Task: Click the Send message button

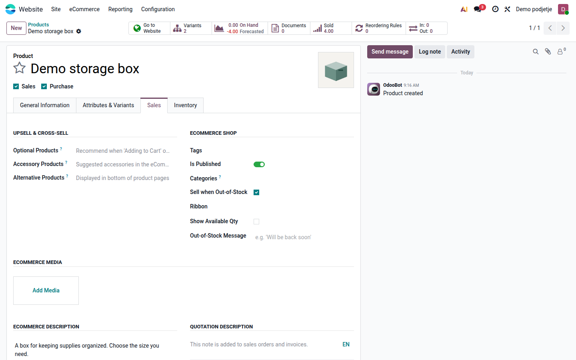Action: click(390, 52)
